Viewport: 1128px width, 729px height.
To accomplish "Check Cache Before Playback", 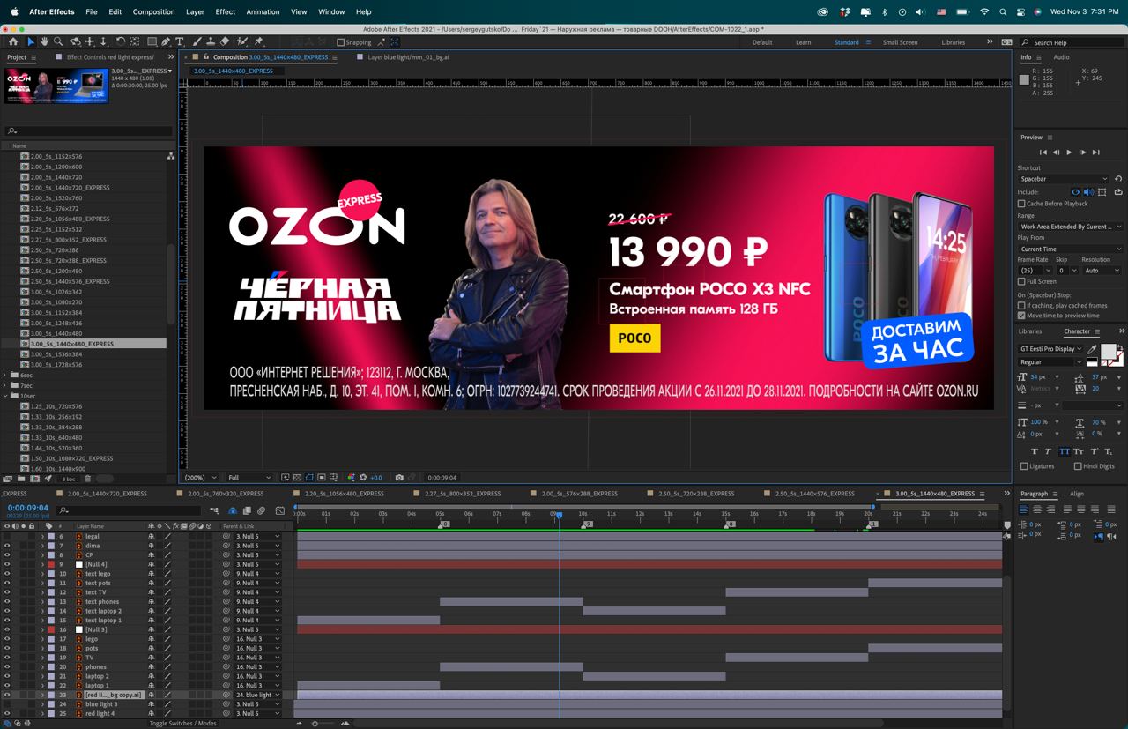I will click(x=1021, y=204).
